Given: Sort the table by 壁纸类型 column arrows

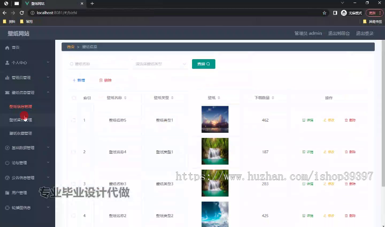Looking at the screenshot, I should click(172, 98).
